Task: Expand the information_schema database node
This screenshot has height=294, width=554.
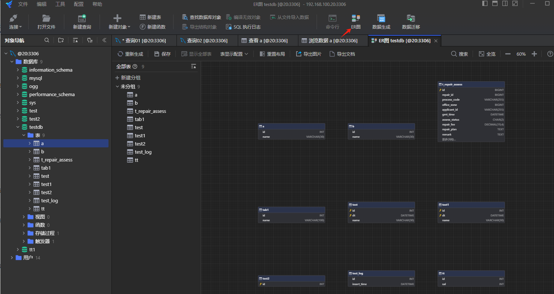Action: (x=18, y=70)
